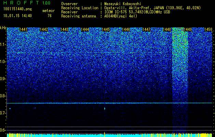The height and width of the screenshot is (137, 215).
Task: Click time marker 1442
Action: tap(44, 29)
